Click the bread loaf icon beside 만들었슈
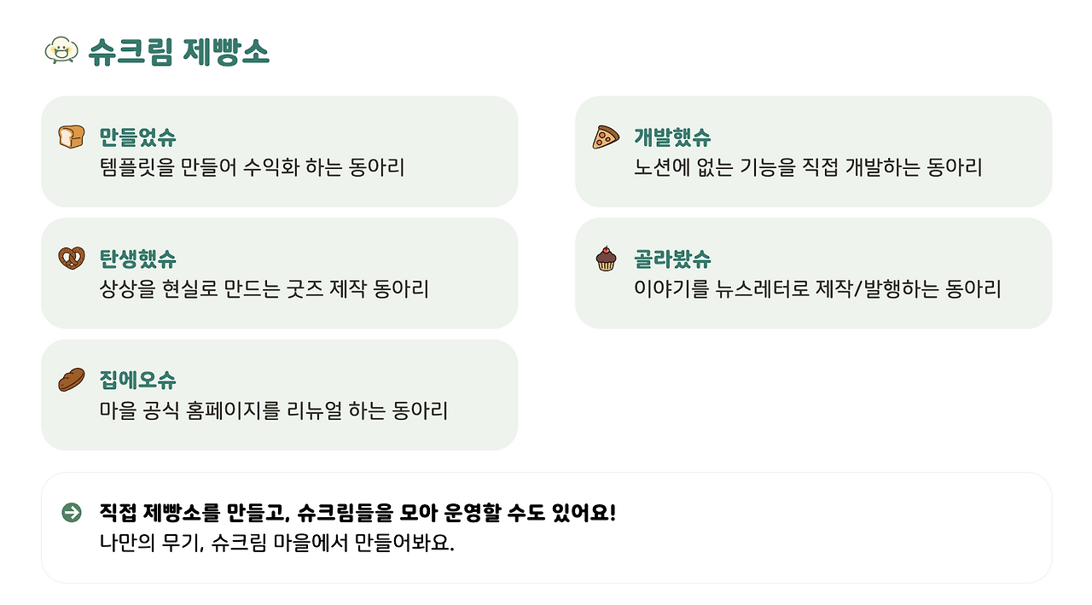Screen dimensions: 1092x605 click(x=72, y=137)
